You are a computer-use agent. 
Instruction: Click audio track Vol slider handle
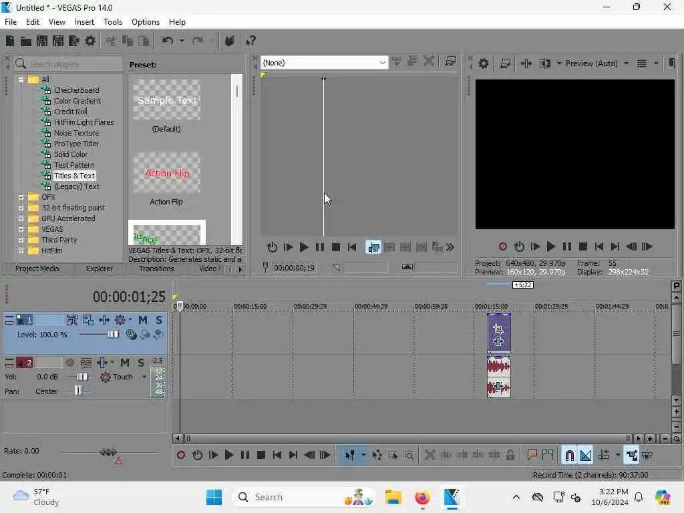(x=82, y=377)
